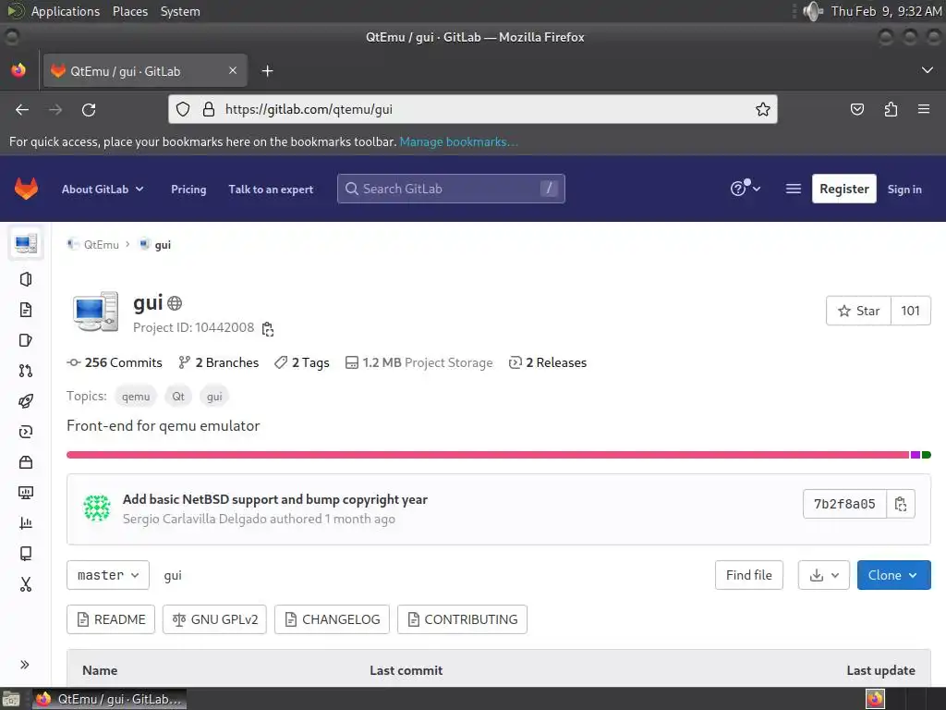Open the CHANGELOG button
Screen dimensions: 946x710
(332, 619)
